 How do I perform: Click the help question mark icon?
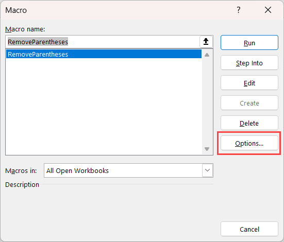(x=239, y=10)
